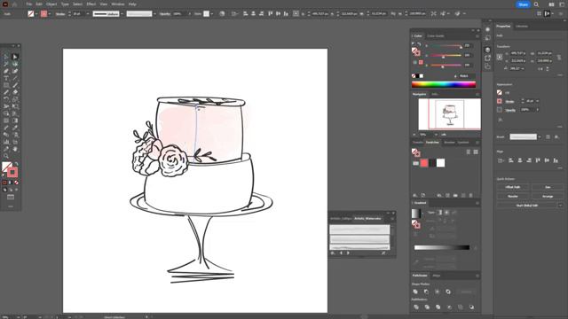This screenshot has height=319, width=568.
Task: Click search icon next to Share
Action: click(536, 4)
